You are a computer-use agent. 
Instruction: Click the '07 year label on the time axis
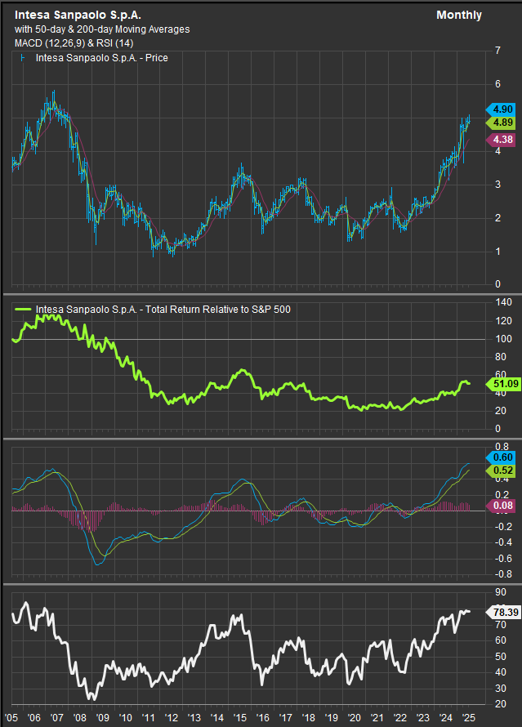pyautogui.click(x=57, y=718)
